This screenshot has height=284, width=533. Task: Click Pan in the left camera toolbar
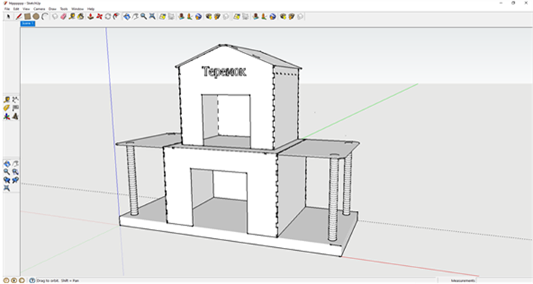15,164
